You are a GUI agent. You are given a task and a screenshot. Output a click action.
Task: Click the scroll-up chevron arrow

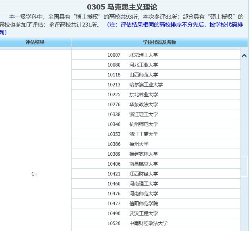pyautogui.click(x=244, y=56)
